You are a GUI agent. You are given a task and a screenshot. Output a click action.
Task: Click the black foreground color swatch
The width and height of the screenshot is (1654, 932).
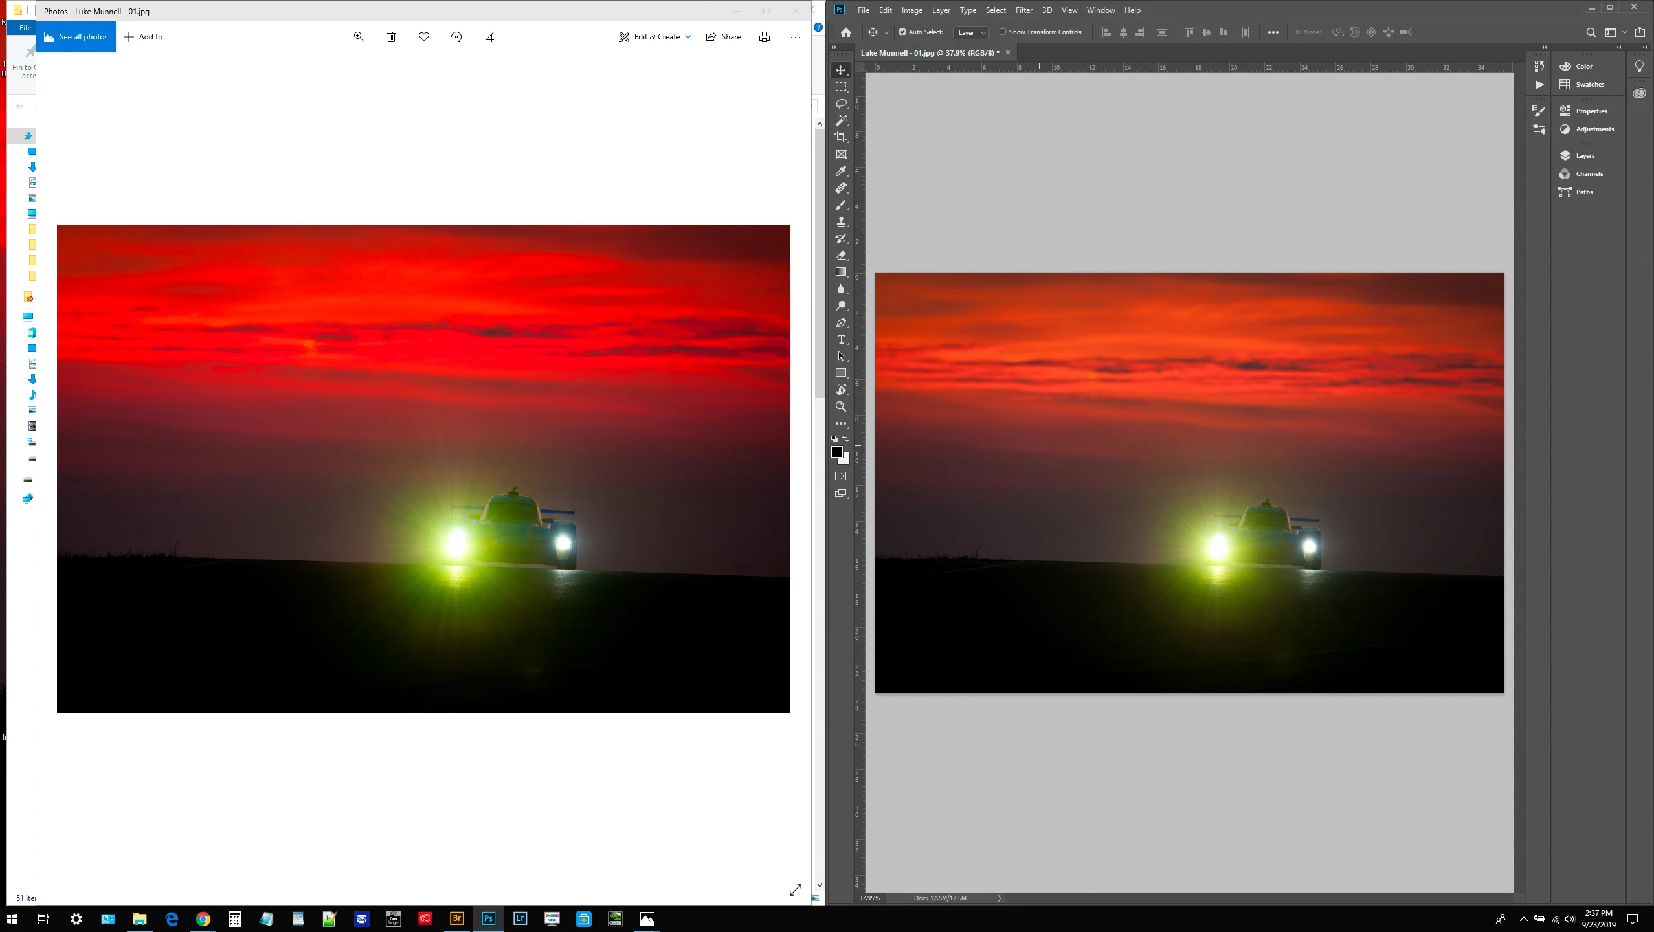pyautogui.click(x=836, y=452)
